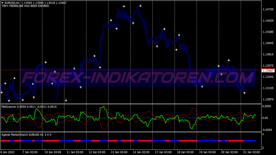Click the Agimat MarketWatch EURUSD H1 label
Viewport: 276px width, 155px height.
coord(26,135)
